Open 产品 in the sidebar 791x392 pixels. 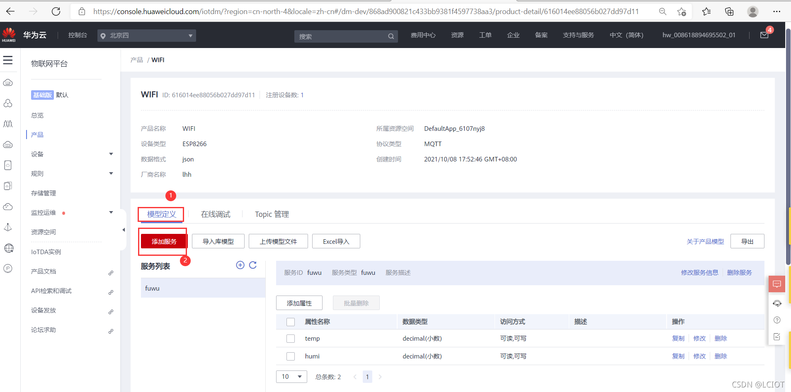tap(37, 135)
